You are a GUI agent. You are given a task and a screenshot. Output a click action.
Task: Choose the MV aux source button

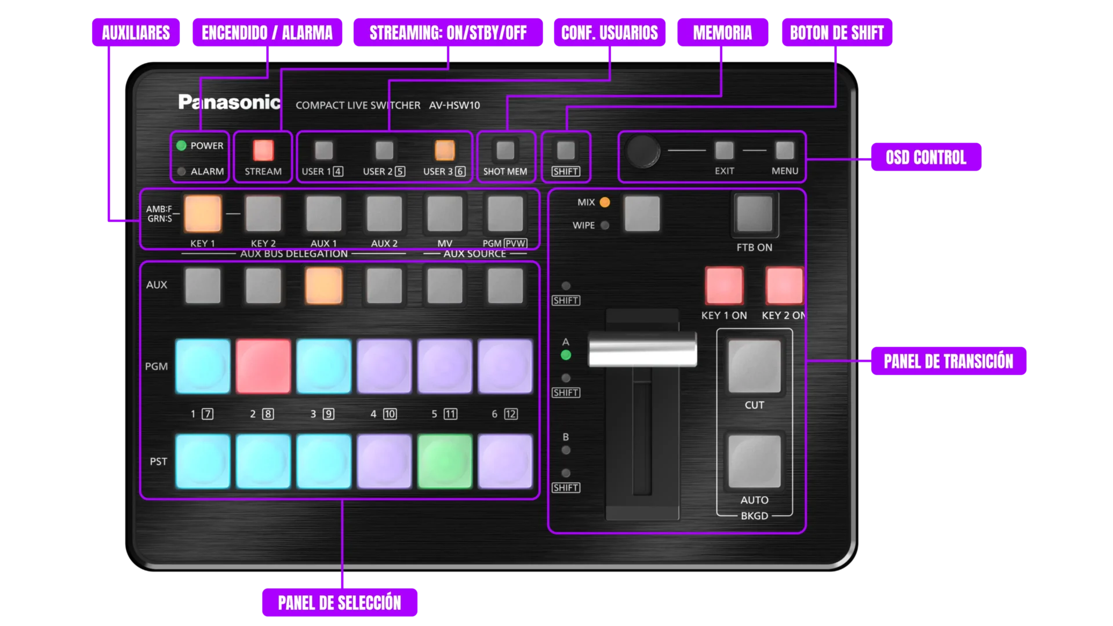click(445, 213)
